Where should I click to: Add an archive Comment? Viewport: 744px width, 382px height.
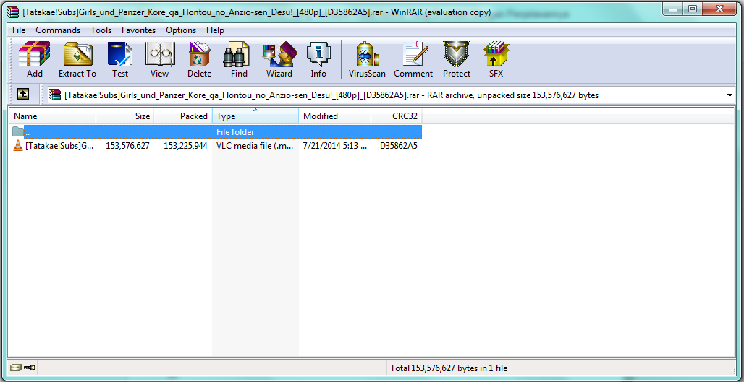pos(413,60)
